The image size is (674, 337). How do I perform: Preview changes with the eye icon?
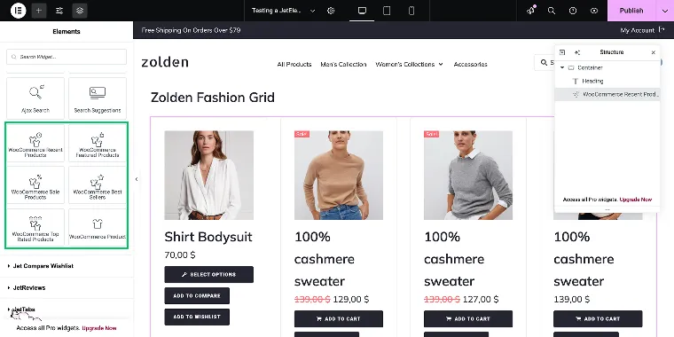(x=594, y=11)
